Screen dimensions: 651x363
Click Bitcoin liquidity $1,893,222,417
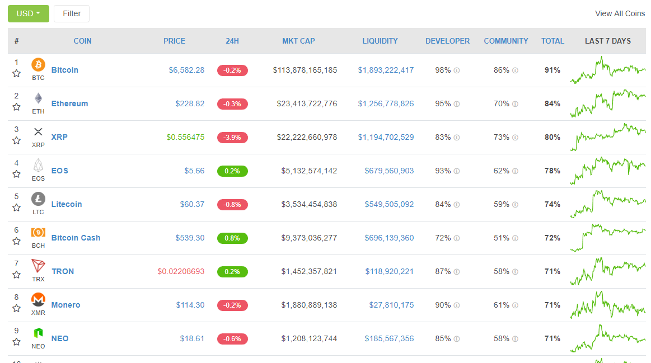click(x=386, y=70)
